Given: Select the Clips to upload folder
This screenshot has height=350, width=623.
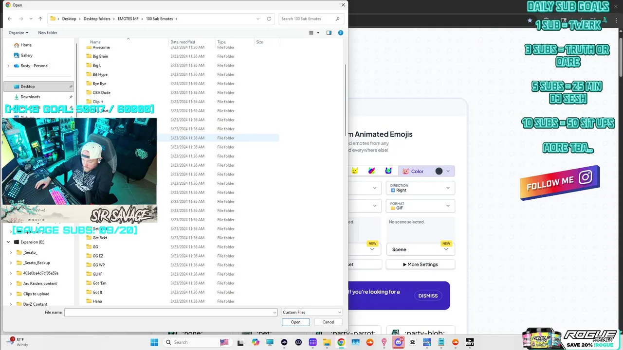Looking at the screenshot, I should (36, 294).
